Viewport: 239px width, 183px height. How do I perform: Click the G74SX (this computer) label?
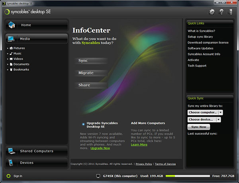coord(120,176)
